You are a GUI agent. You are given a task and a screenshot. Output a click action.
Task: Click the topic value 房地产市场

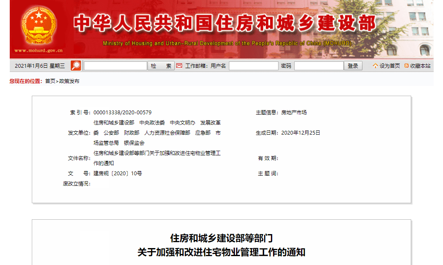click(294, 112)
